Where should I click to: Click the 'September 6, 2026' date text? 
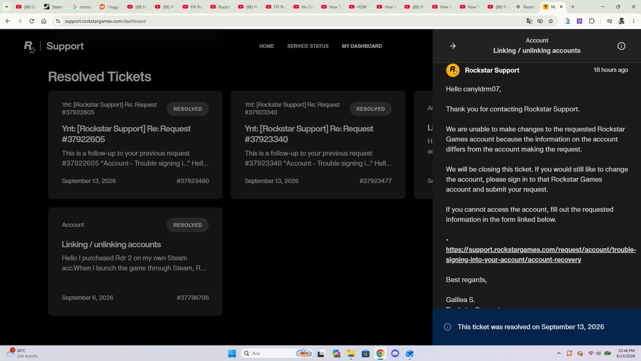(88, 297)
